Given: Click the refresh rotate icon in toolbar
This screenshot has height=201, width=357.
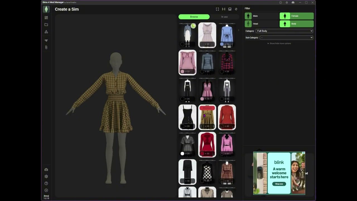Looking at the screenshot, I should (236, 9).
